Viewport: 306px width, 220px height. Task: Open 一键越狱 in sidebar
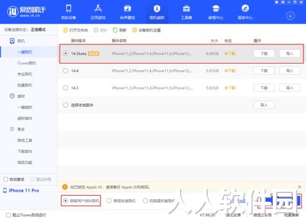[x=25, y=107]
